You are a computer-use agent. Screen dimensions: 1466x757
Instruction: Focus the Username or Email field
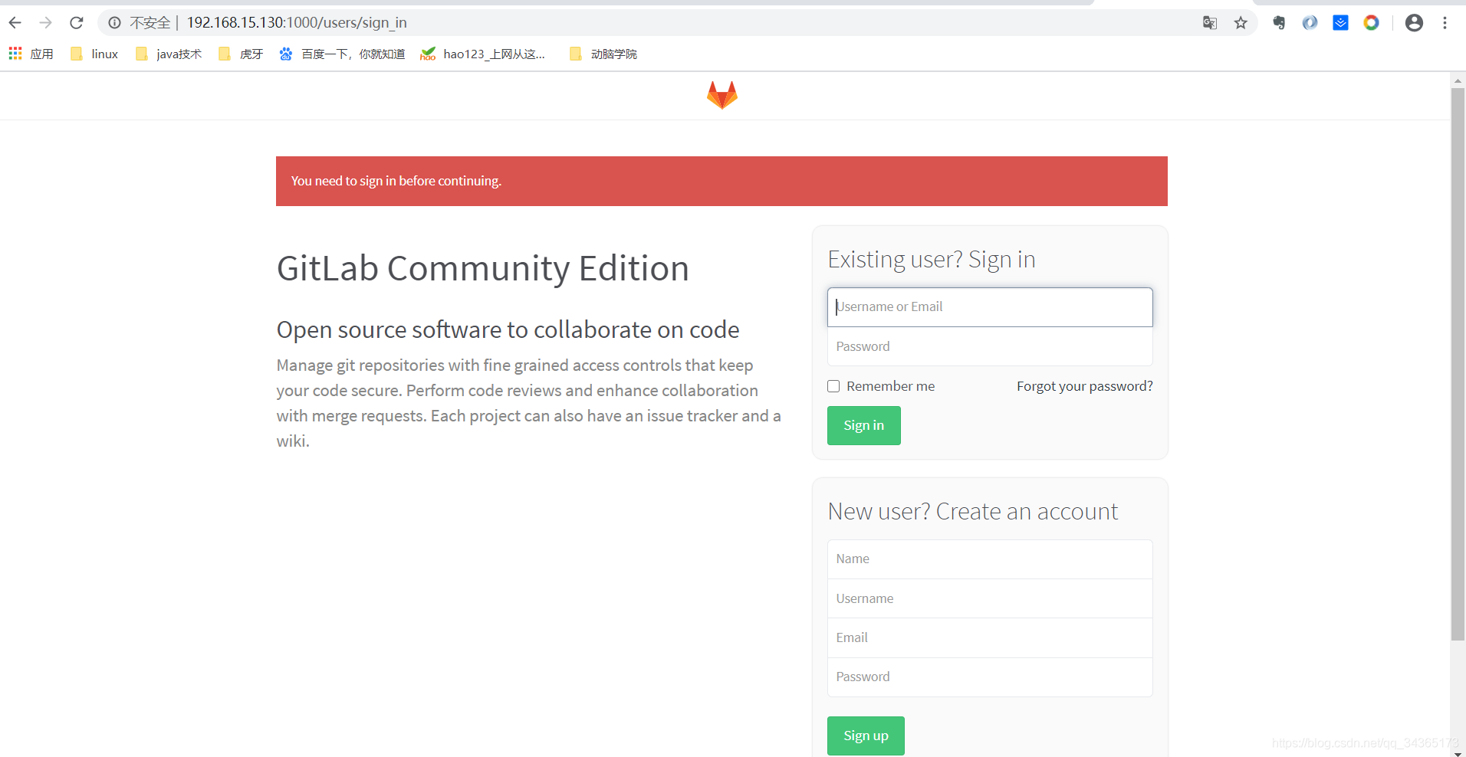(x=990, y=306)
